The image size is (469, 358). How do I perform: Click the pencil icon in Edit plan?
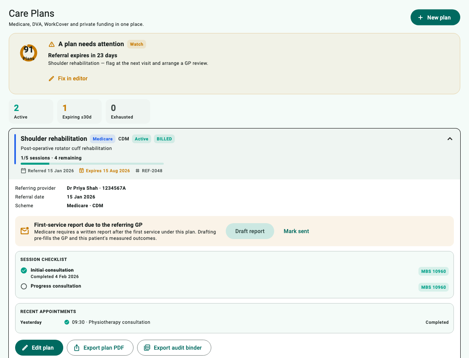25,348
